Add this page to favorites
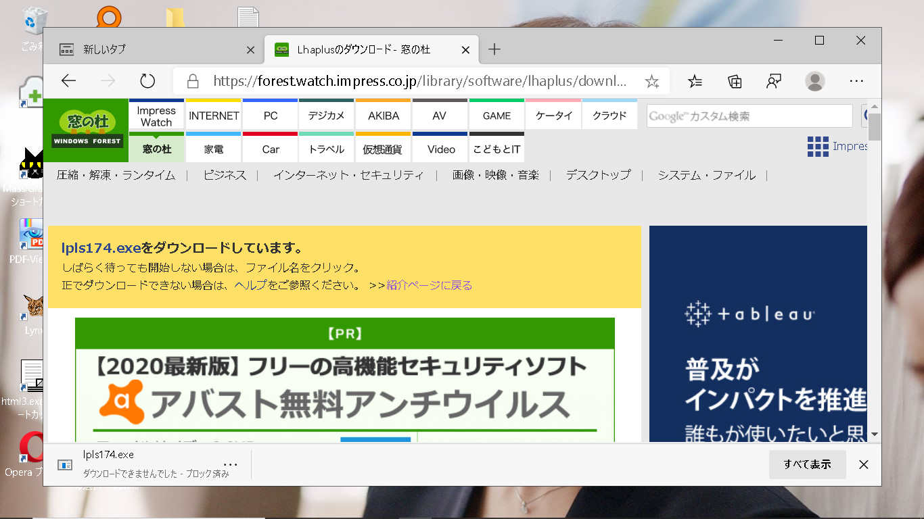Screen dimensions: 924x519 (x=651, y=82)
